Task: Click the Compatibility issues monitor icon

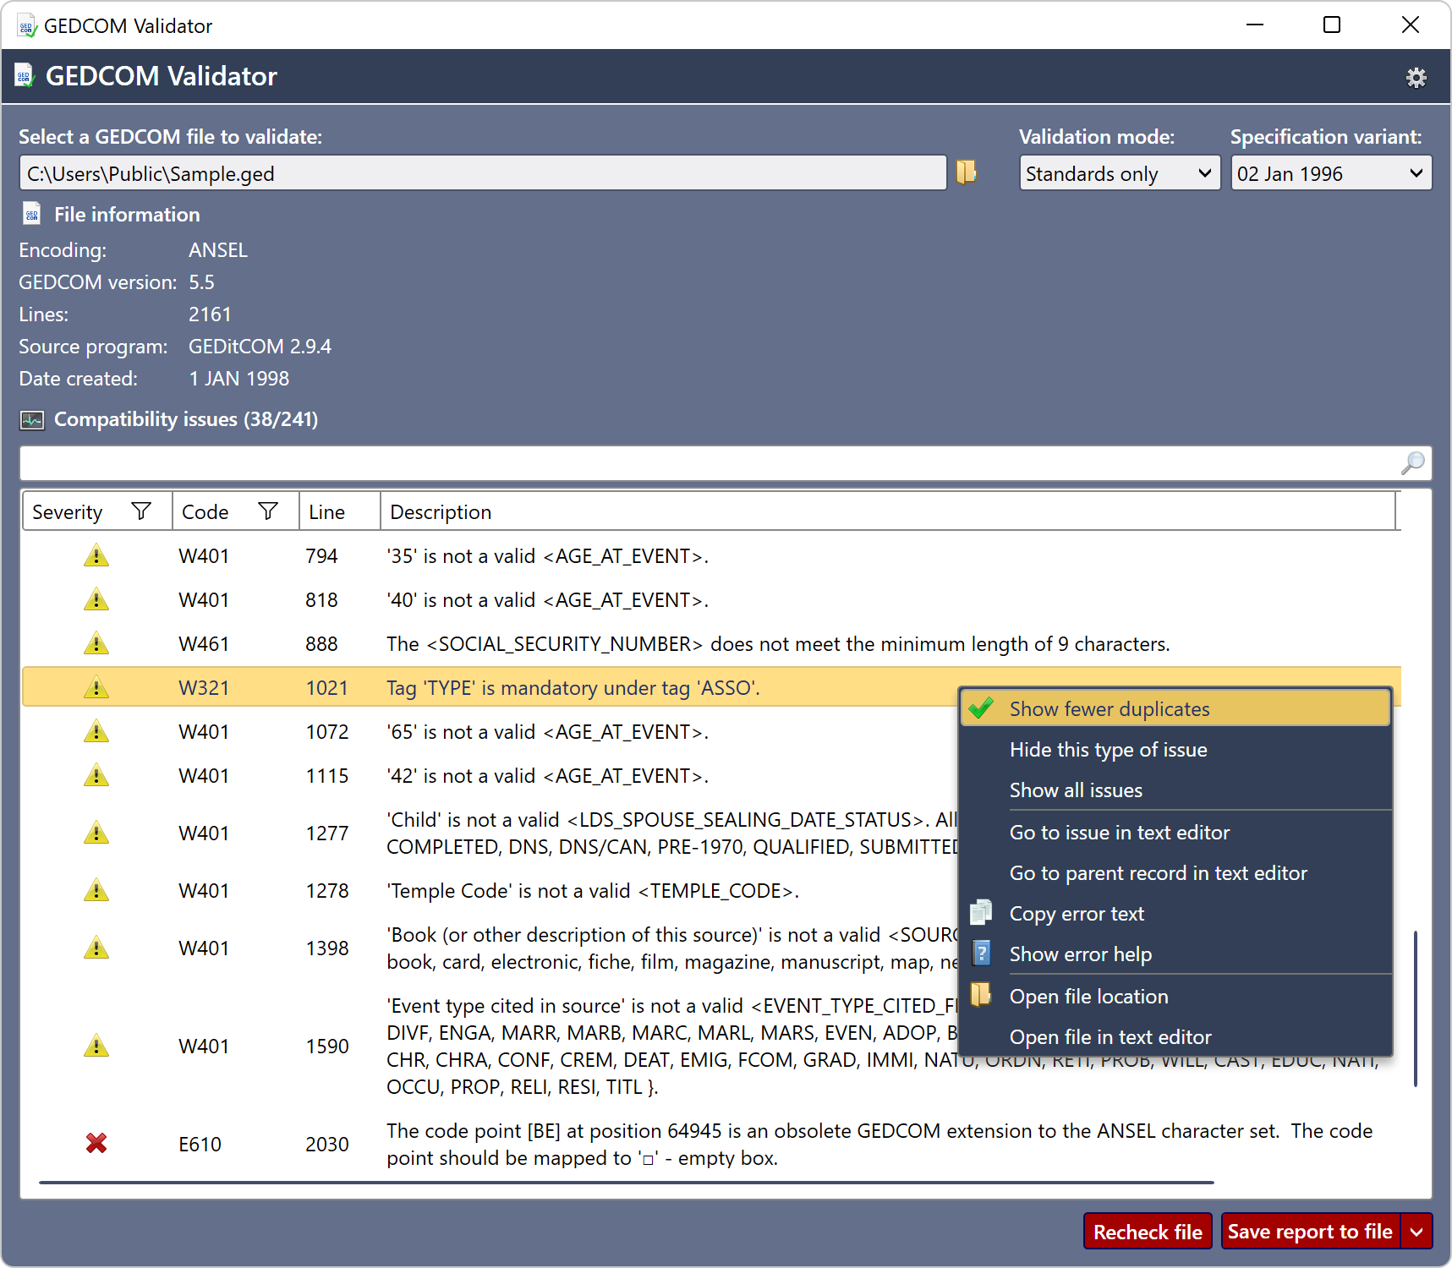Action: [31, 419]
